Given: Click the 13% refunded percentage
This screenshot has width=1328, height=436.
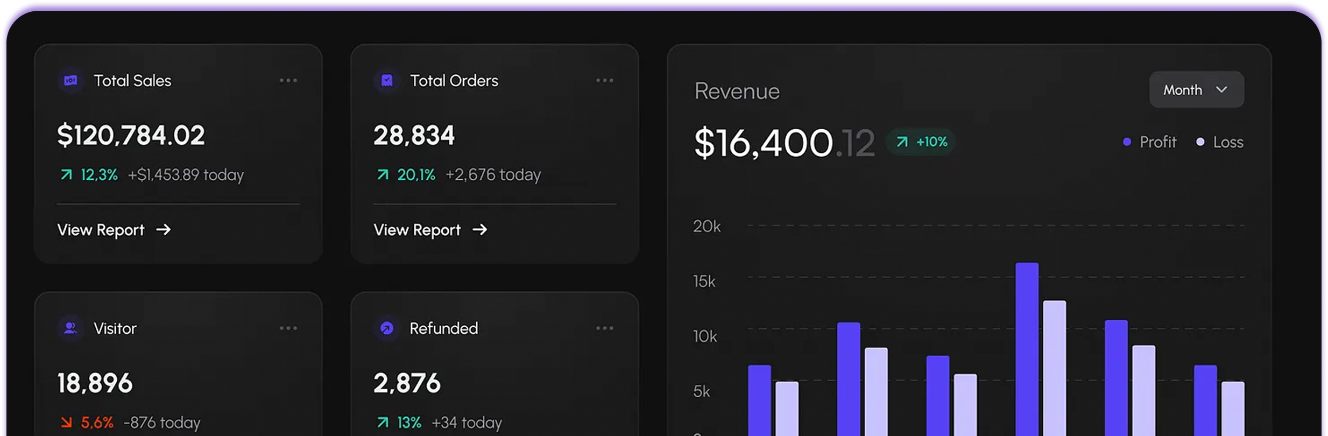Looking at the screenshot, I should point(409,423).
